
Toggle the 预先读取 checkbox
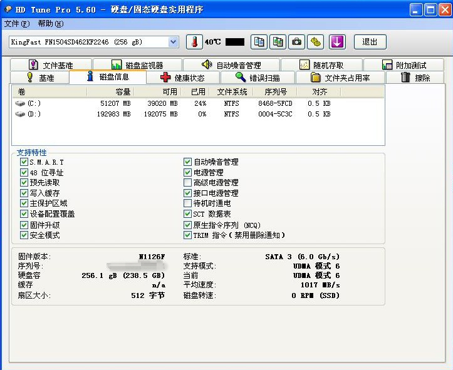[24, 182]
